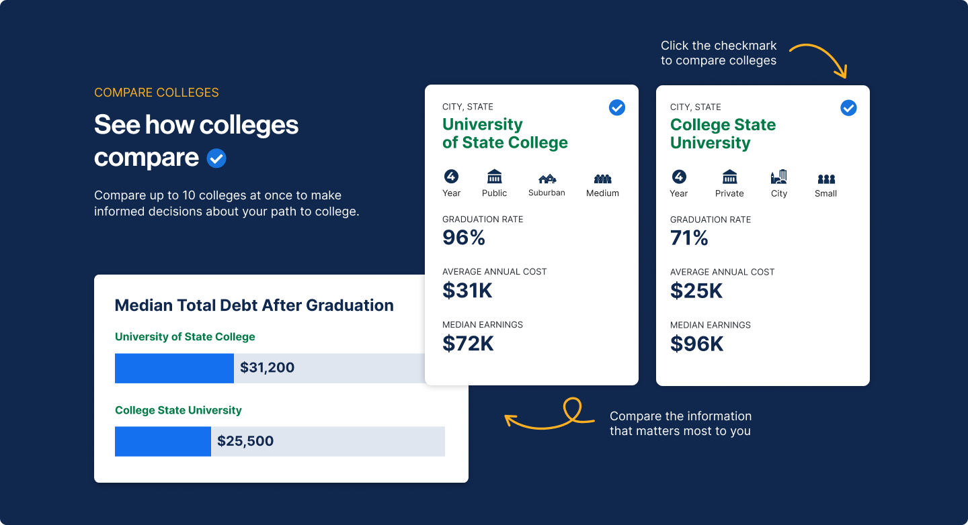Click the 4 Year icon on College State University card
Viewport: 968px width, 525px height.
[679, 177]
